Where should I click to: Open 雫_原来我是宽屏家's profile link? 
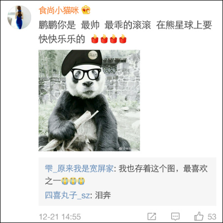[79, 168]
